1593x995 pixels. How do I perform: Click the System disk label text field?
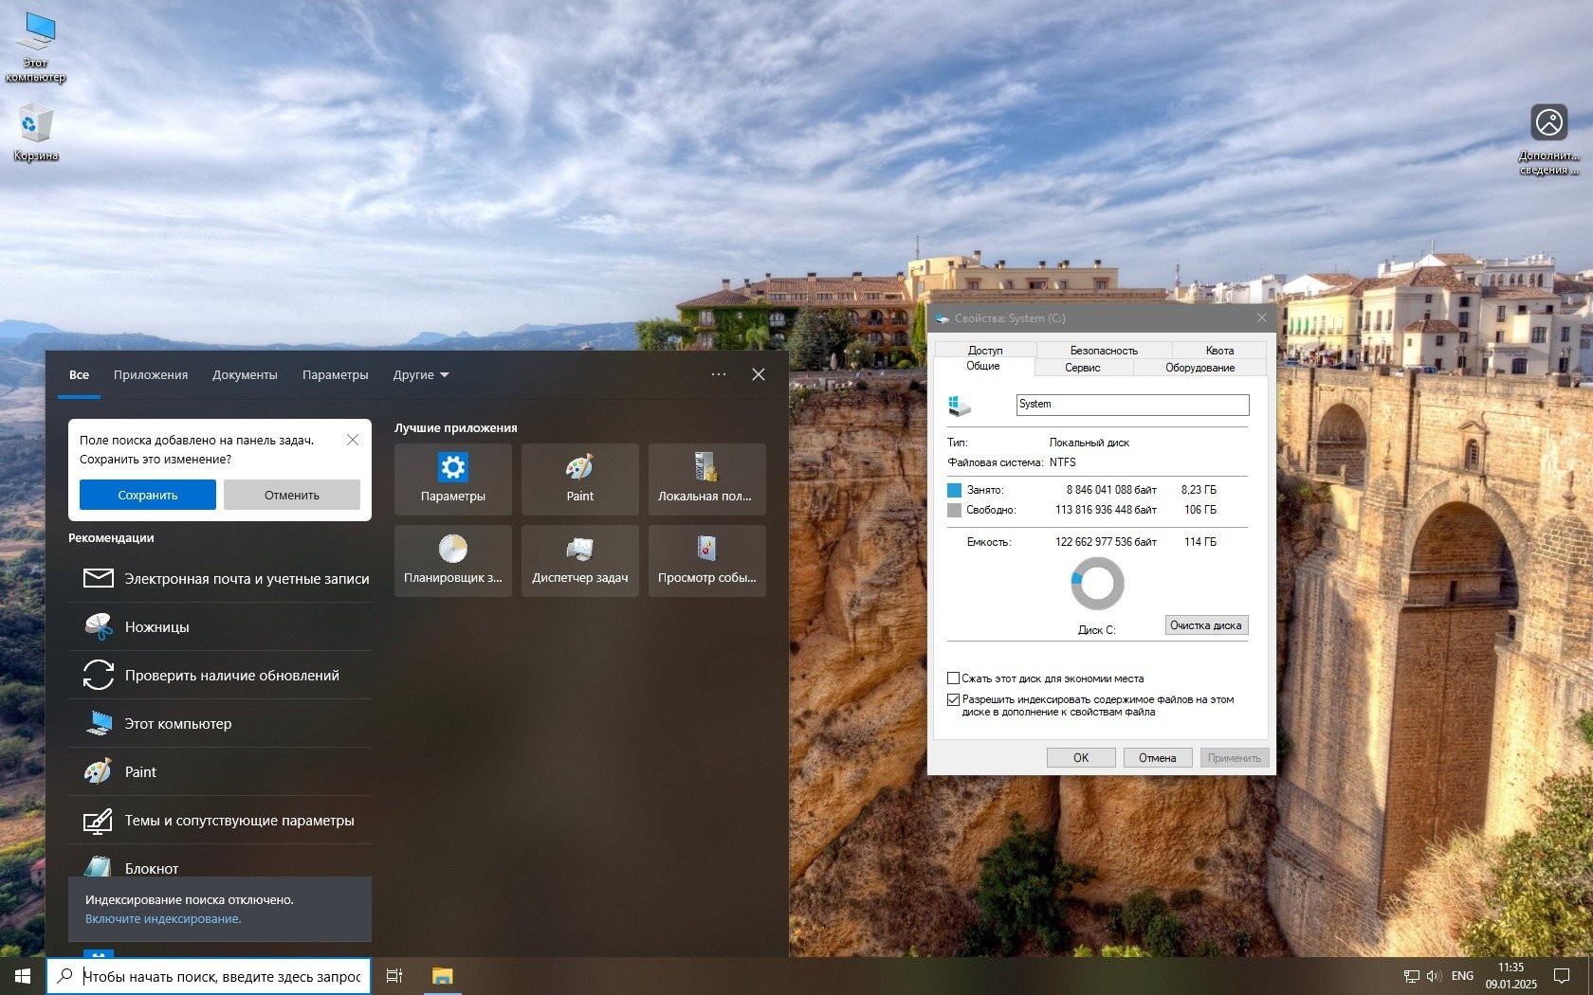click(x=1131, y=405)
